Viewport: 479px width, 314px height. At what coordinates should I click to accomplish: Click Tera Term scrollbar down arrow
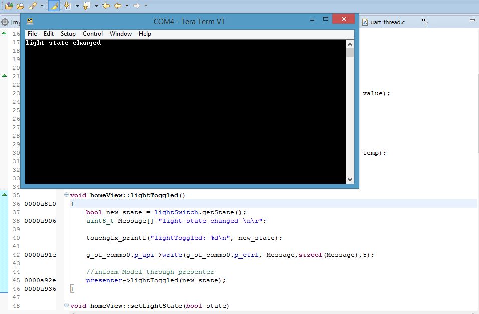click(x=350, y=180)
